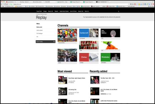Click the search magnifier in the black UAL navigation bar

(119, 11)
